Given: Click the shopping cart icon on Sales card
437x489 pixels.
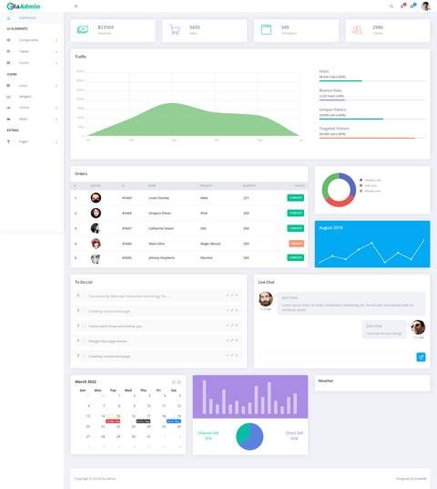Looking at the screenshot, I should (x=175, y=30).
